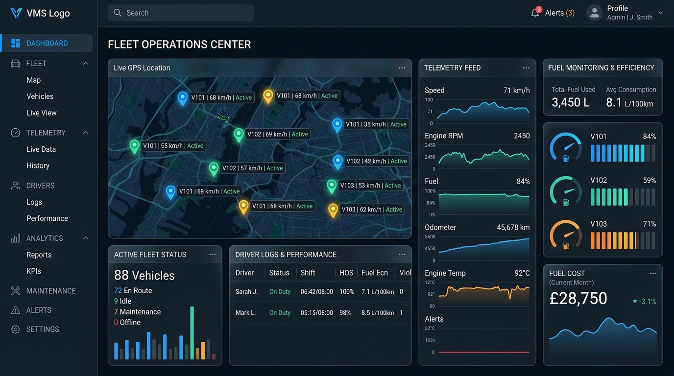674x376 pixels.
Task: Open driver Logs in the sidebar
Action: [x=34, y=202]
